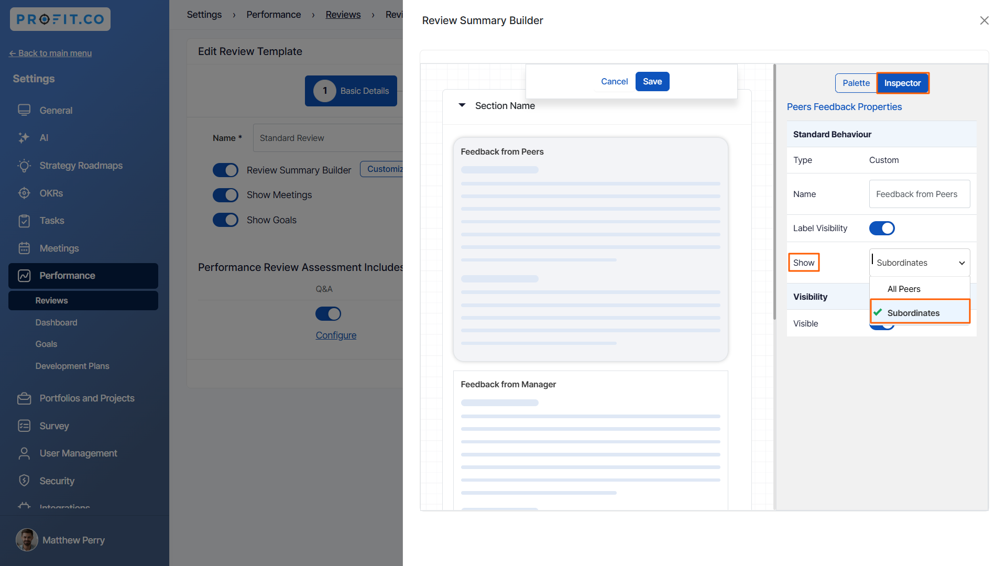Open the Show dropdown with Subordinates selected
The image size is (1006, 566).
[x=920, y=263]
